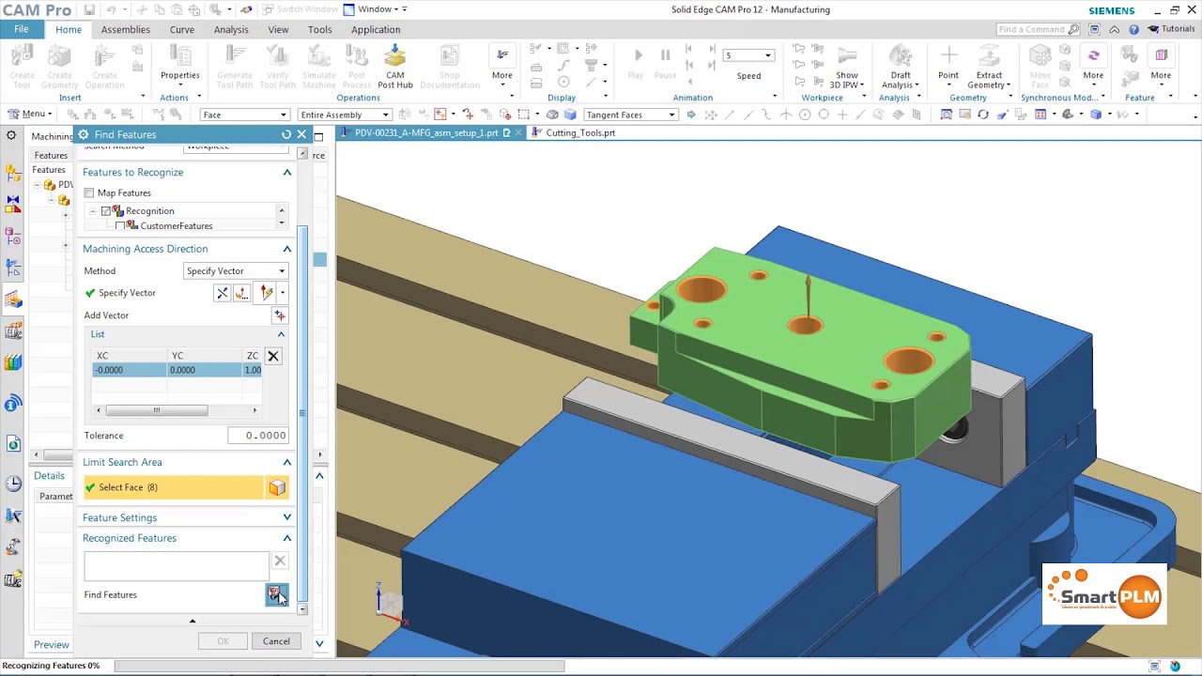
Task: Expand the Feature Settings section
Action: point(287,517)
